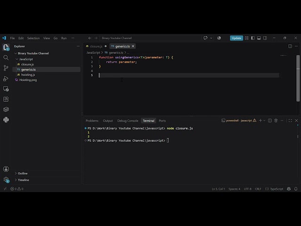Open remote window icon in status bar
Image resolution: width=301 pixels, height=226 pixels.
(5, 189)
